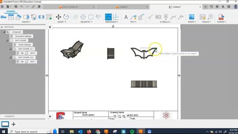Screen dimensions: 238x134
Task: Select the DRAWING ribbon tab
Action: pyautogui.click(x=11, y=12)
